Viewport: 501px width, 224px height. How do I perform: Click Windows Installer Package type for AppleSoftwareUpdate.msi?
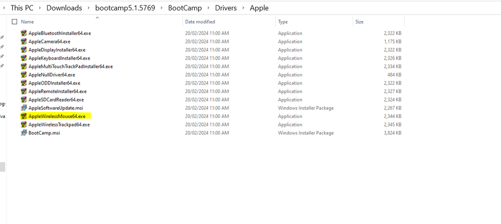pos(306,107)
